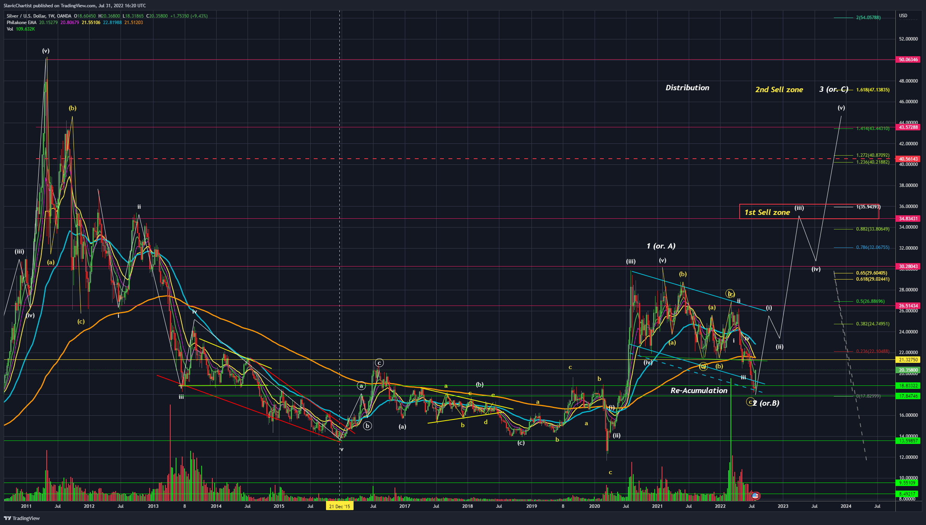This screenshot has height=525, width=926.
Task: Click the '0.382(24.74951)' Fibonacci label
Action: coord(873,324)
